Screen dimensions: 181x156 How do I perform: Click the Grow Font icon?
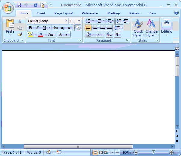point(60,34)
